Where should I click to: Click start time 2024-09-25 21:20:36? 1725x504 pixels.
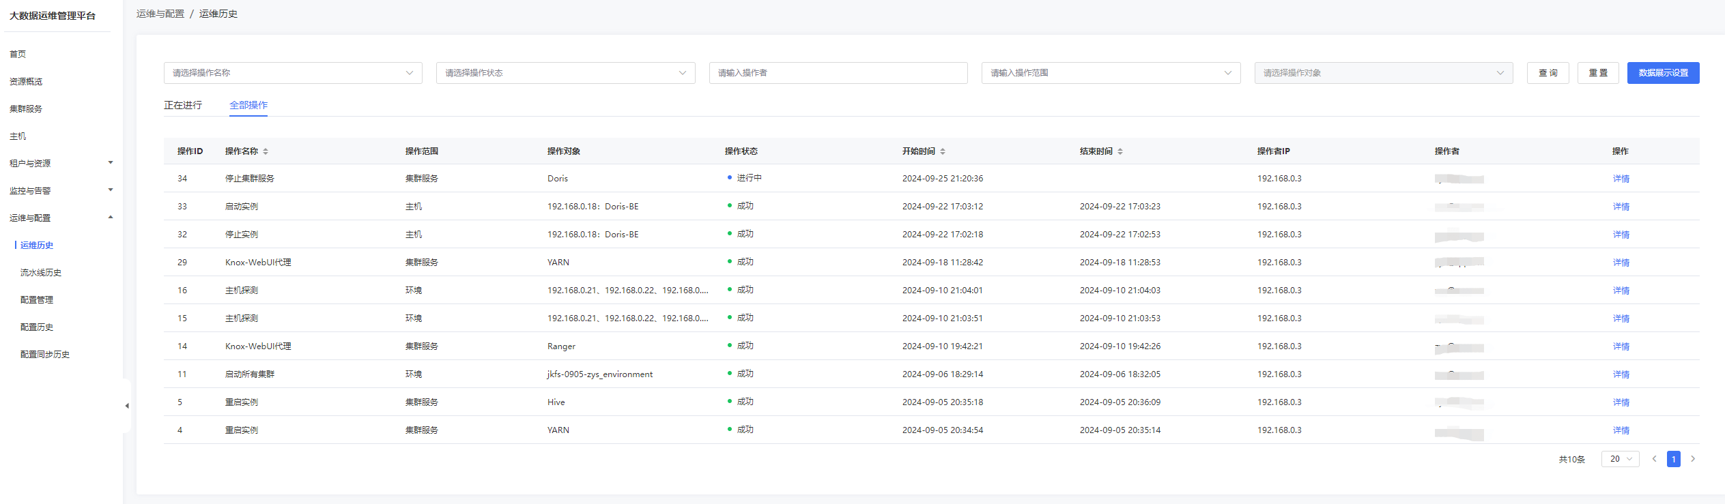point(943,179)
